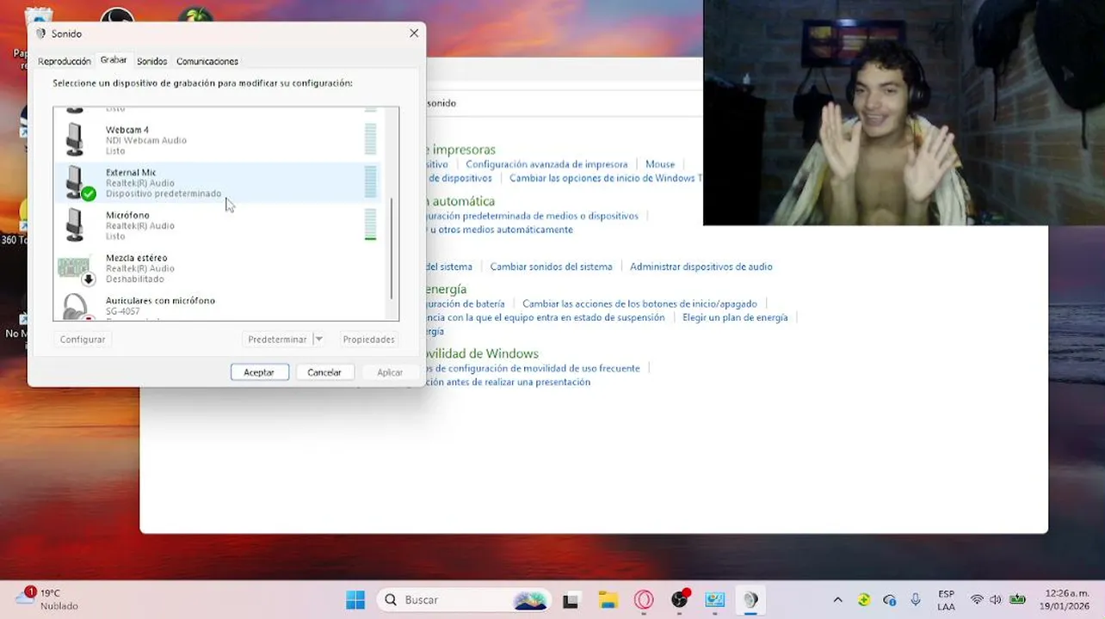Select the Grabar tab
Image resolution: width=1105 pixels, height=619 pixels.
pos(114,60)
